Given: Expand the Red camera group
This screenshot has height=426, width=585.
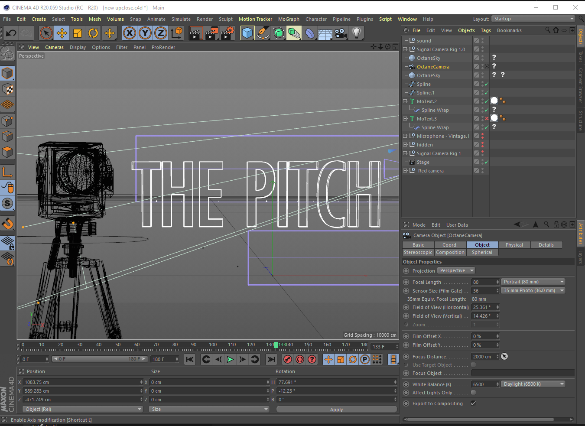Looking at the screenshot, I should tap(405, 171).
